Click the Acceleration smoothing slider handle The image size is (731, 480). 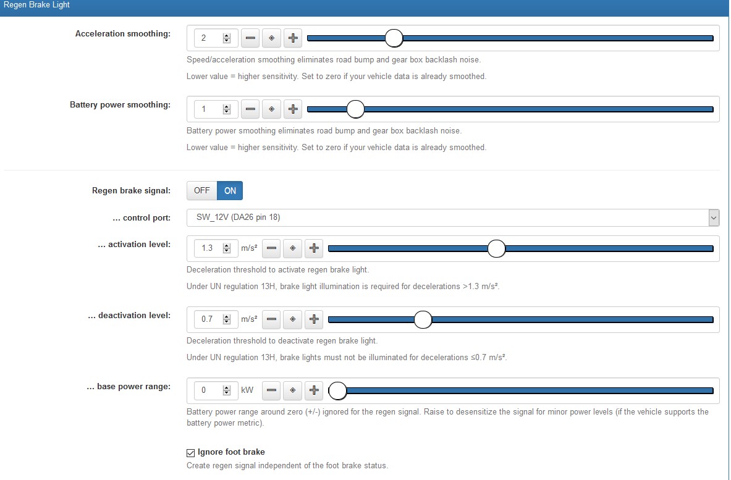point(394,38)
